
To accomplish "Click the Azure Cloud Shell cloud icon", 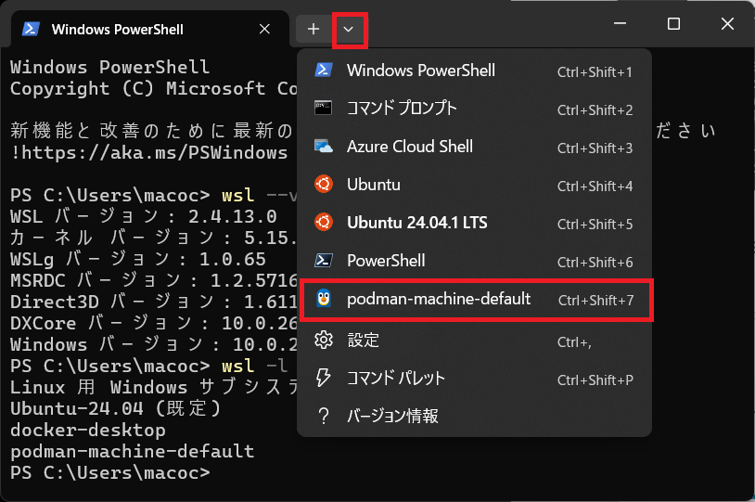I will pos(323,147).
